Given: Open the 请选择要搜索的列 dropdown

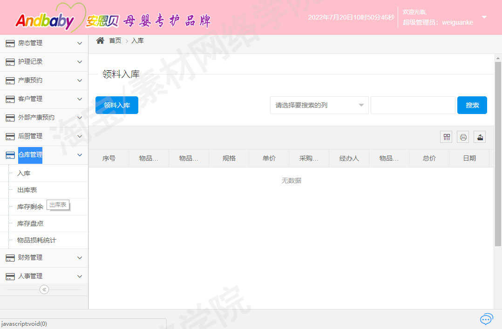Looking at the screenshot, I should pos(319,105).
